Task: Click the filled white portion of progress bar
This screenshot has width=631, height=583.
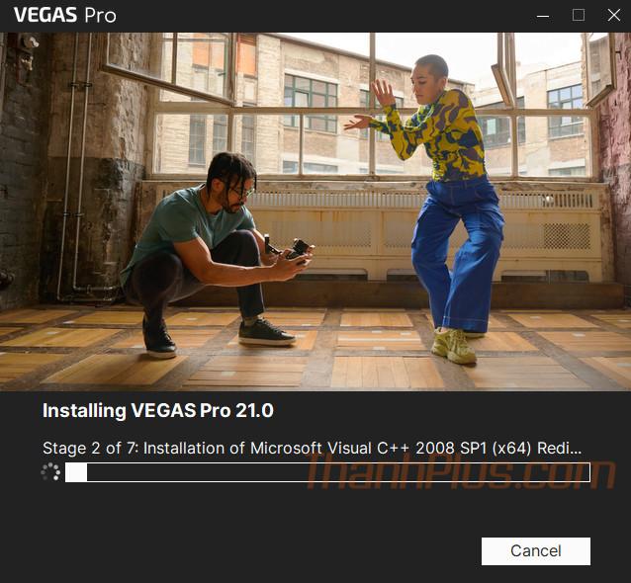Action: point(76,472)
